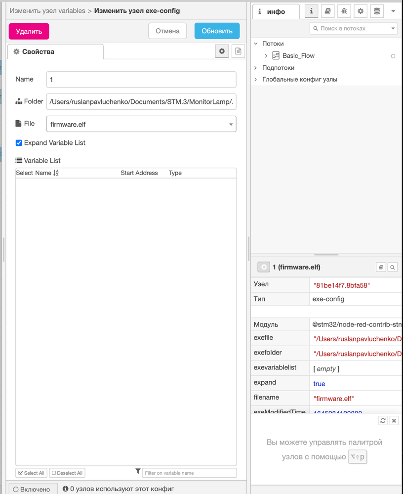Open sidebar help book tab
Screen dimensions: 403x494
(x=327, y=11)
